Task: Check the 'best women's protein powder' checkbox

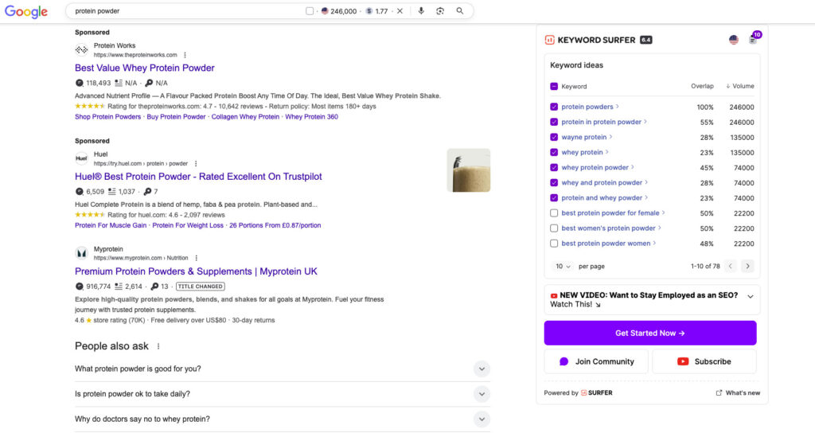Action: [x=554, y=228]
